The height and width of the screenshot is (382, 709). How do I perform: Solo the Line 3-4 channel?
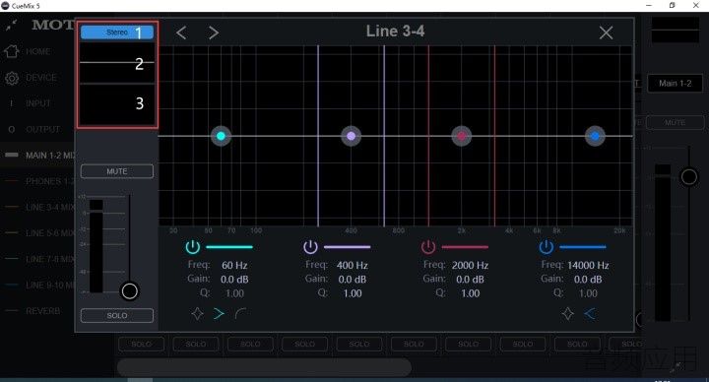click(x=117, y=316)
